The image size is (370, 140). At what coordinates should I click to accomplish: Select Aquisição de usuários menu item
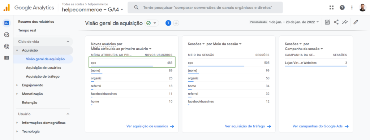(x=43, y=67)
